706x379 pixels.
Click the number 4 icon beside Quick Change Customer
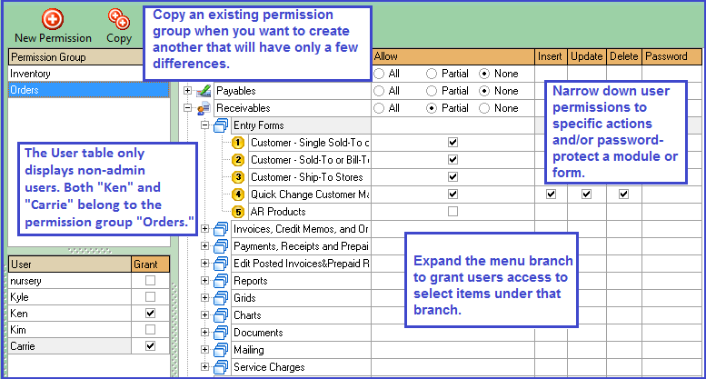coord(238,194)
